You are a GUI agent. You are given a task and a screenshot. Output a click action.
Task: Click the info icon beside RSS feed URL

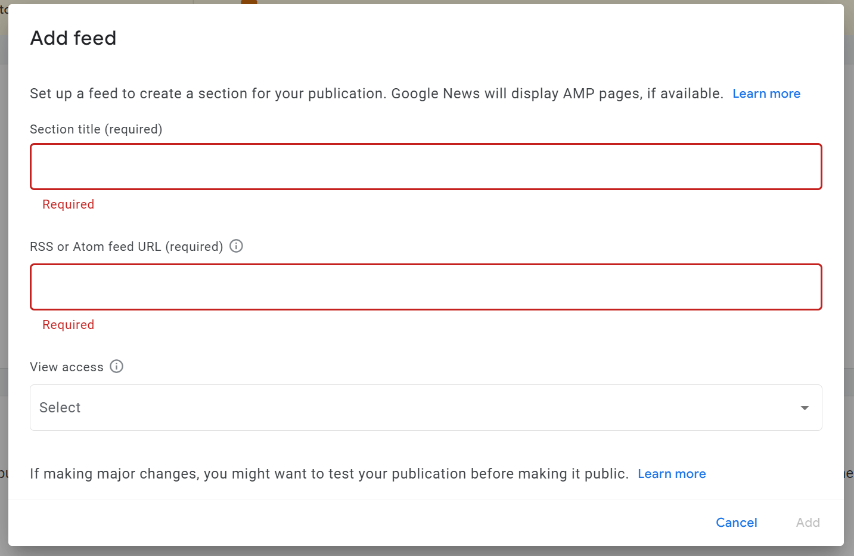point(236,246)
